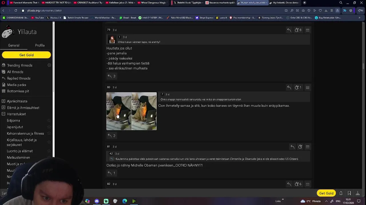The width and height of the screenshot is (366, 205).
Task: Switch to Vauvansa murhasta browser tab
Action: pos(220,3)
